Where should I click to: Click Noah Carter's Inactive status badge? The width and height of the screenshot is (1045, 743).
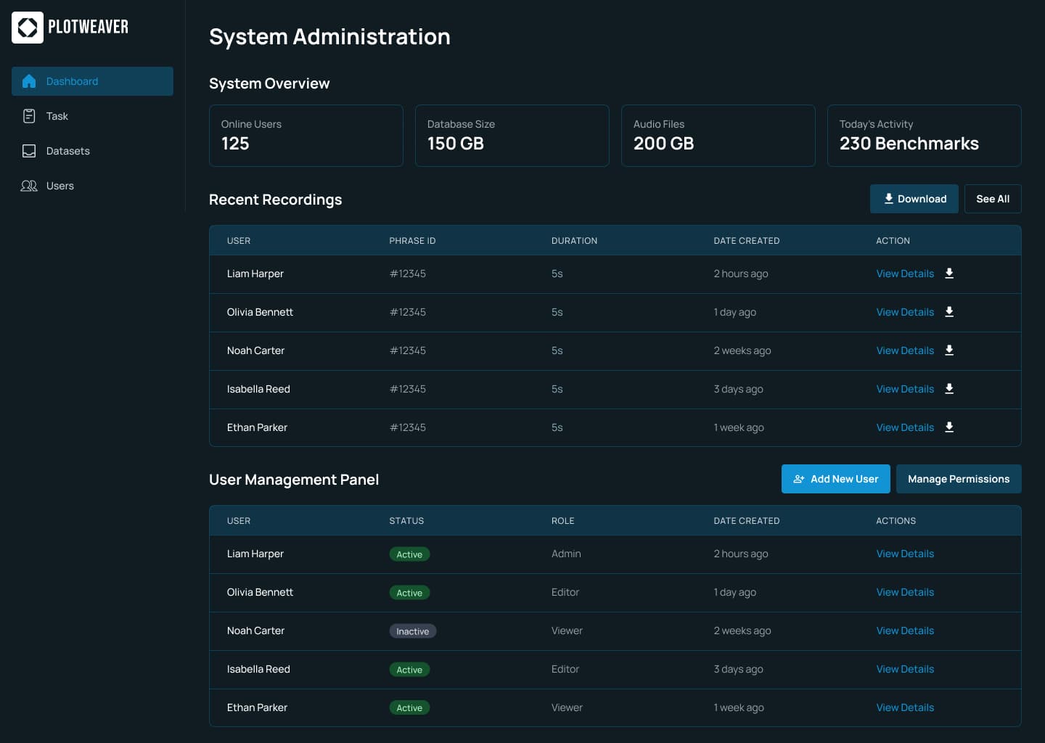pos(413,631)
